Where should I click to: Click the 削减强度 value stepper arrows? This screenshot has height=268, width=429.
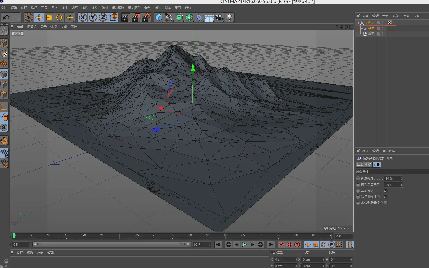pos(401,178)
